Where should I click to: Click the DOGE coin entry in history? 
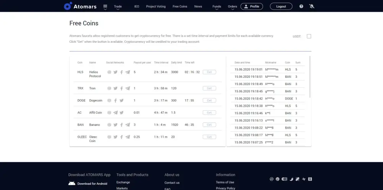pos(289,99)
